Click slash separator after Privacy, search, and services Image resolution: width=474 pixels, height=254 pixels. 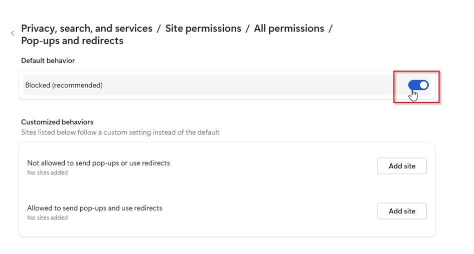point(159,28)
